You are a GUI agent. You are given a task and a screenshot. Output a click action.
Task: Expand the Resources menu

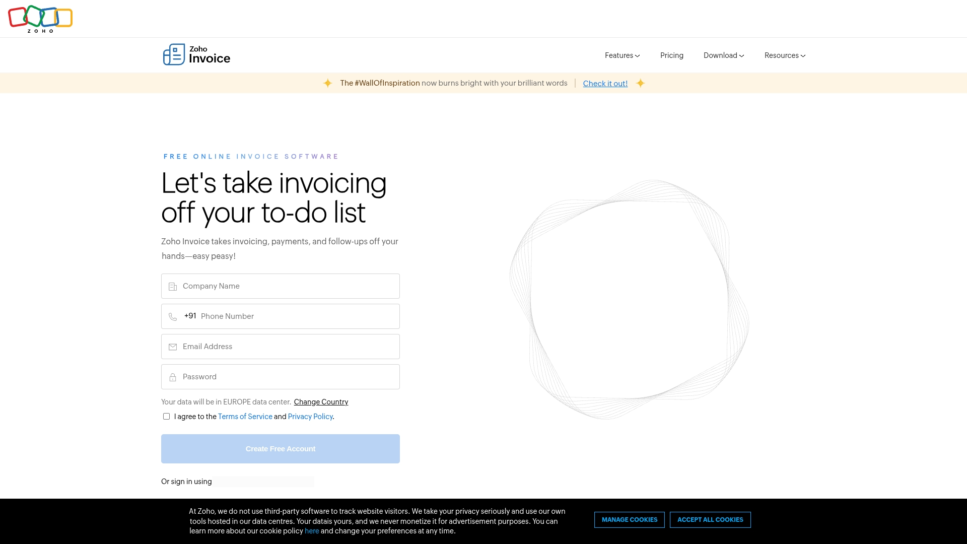tap(785, 55)
